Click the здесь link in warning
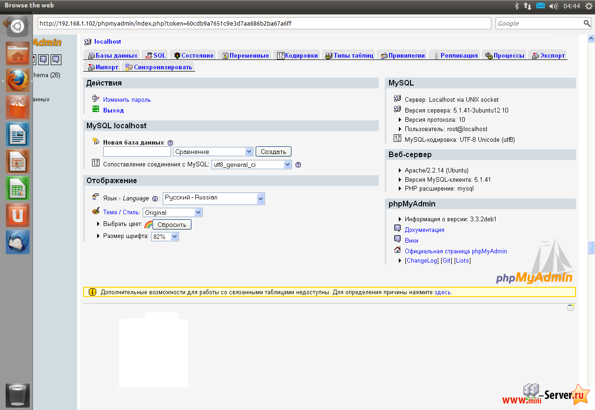 pos(442,292)
